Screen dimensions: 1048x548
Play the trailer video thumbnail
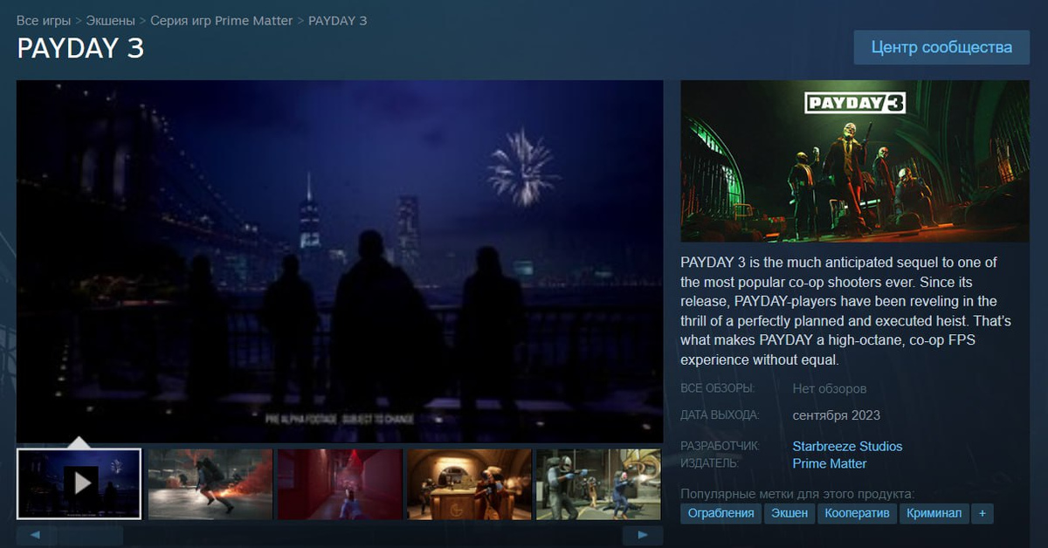(79, 483)
